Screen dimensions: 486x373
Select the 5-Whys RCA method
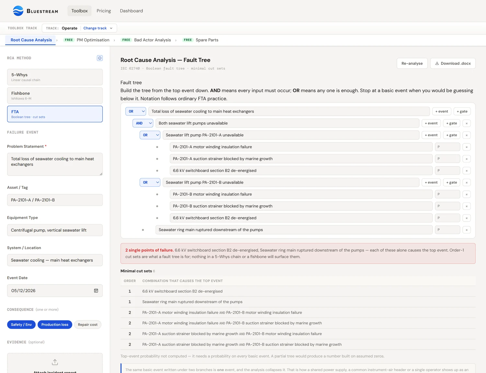(x=55, y=77)
